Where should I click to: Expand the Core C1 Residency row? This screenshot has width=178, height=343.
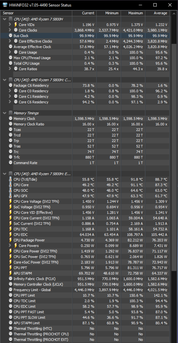[10, 96]
